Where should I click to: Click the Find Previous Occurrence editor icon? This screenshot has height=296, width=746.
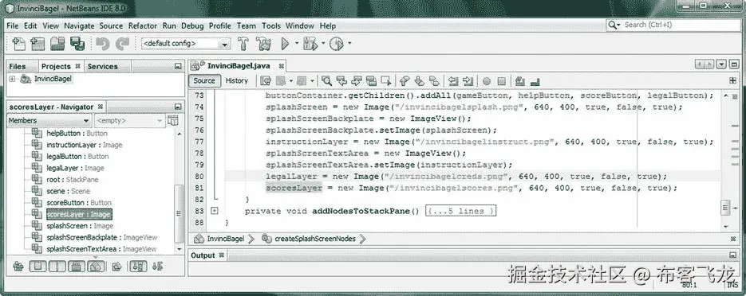click(x=341, y=81)
